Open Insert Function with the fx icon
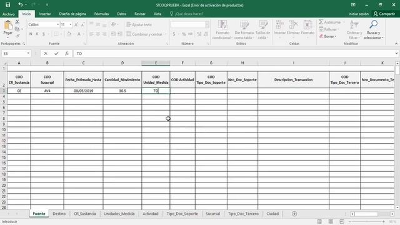 [67, 54]
